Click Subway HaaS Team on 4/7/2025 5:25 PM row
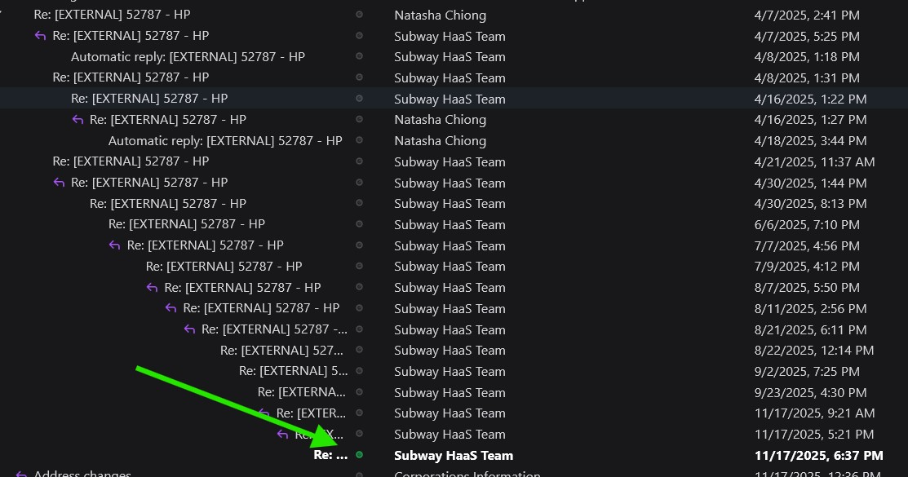 tap(450, 37)
